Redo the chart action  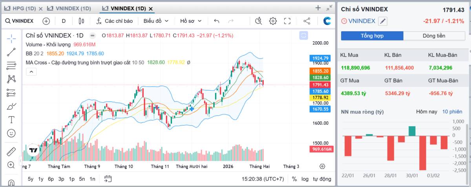click(231, 21)
